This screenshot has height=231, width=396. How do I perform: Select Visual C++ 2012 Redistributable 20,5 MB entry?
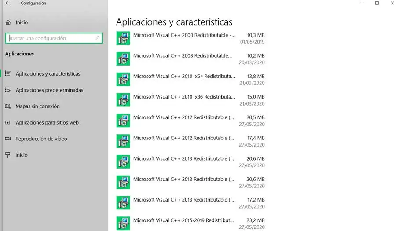191,121
